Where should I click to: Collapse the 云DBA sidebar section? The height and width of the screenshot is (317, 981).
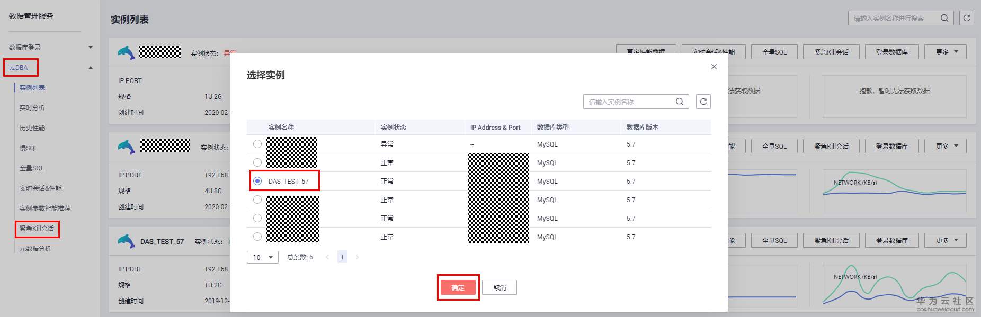coord(91,68)
